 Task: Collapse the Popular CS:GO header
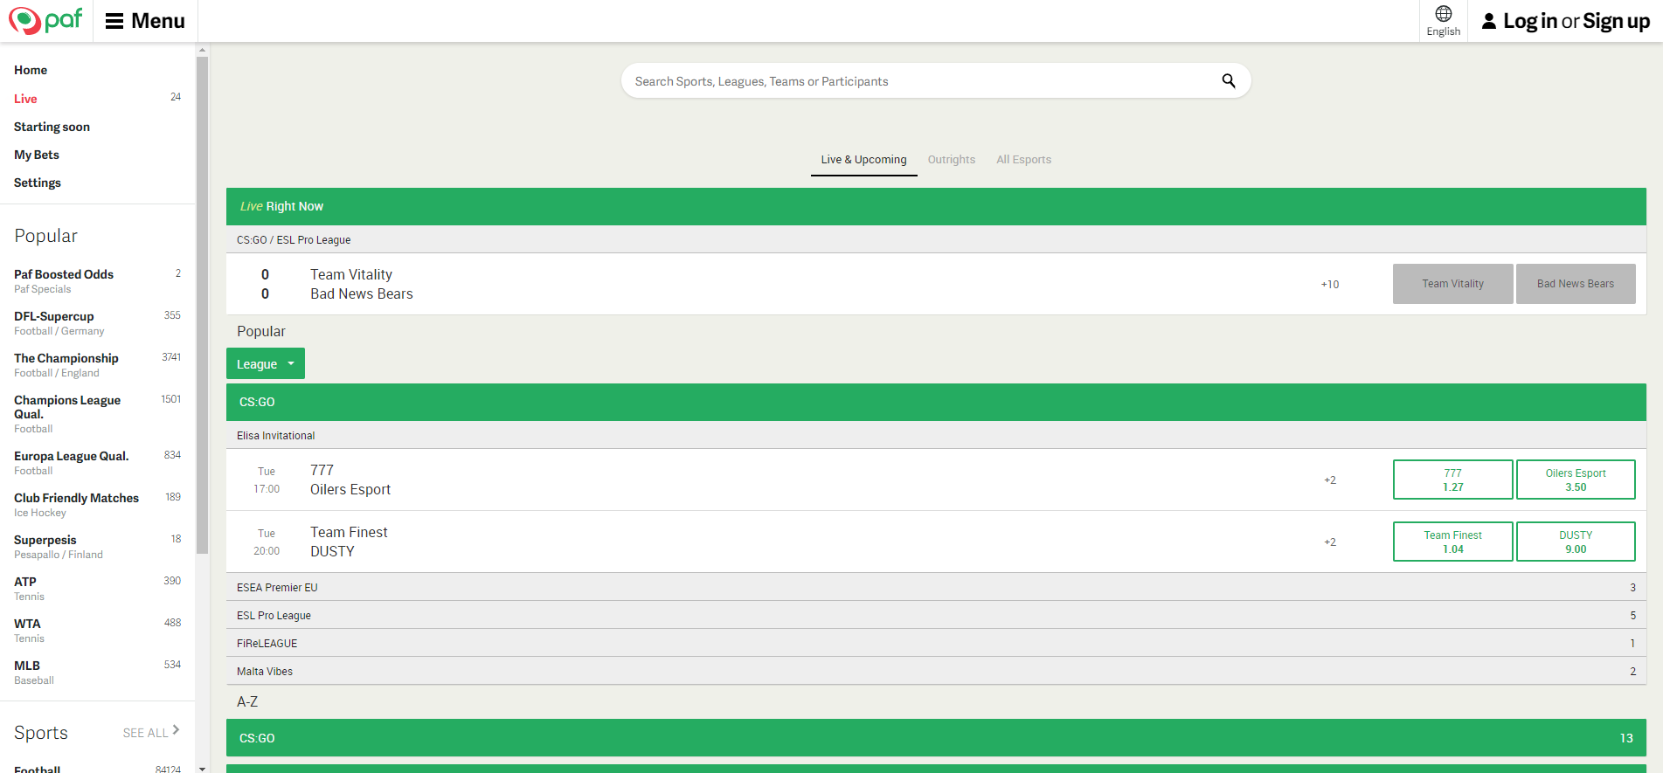[x=936, y=402]
